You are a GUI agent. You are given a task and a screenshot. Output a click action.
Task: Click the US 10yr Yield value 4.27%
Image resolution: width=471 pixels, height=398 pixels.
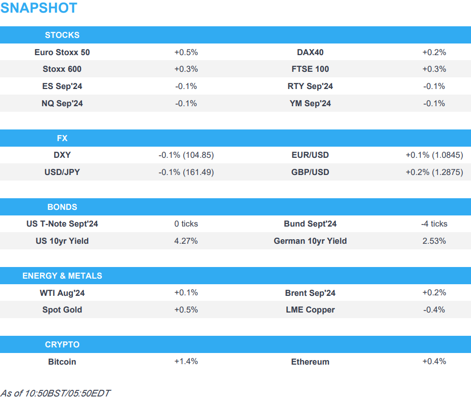pyautogui.click(x=186, y=241)
